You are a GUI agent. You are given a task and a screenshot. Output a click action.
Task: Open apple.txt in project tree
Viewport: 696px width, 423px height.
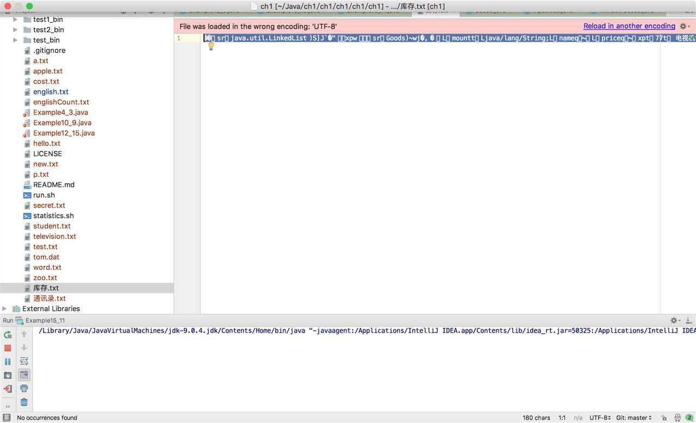click(48, 71)
